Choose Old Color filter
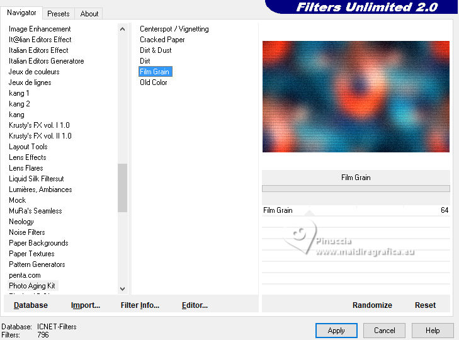The height and width of the screenshot is (340, 459). pyautogui.click(x=154, y=82)
